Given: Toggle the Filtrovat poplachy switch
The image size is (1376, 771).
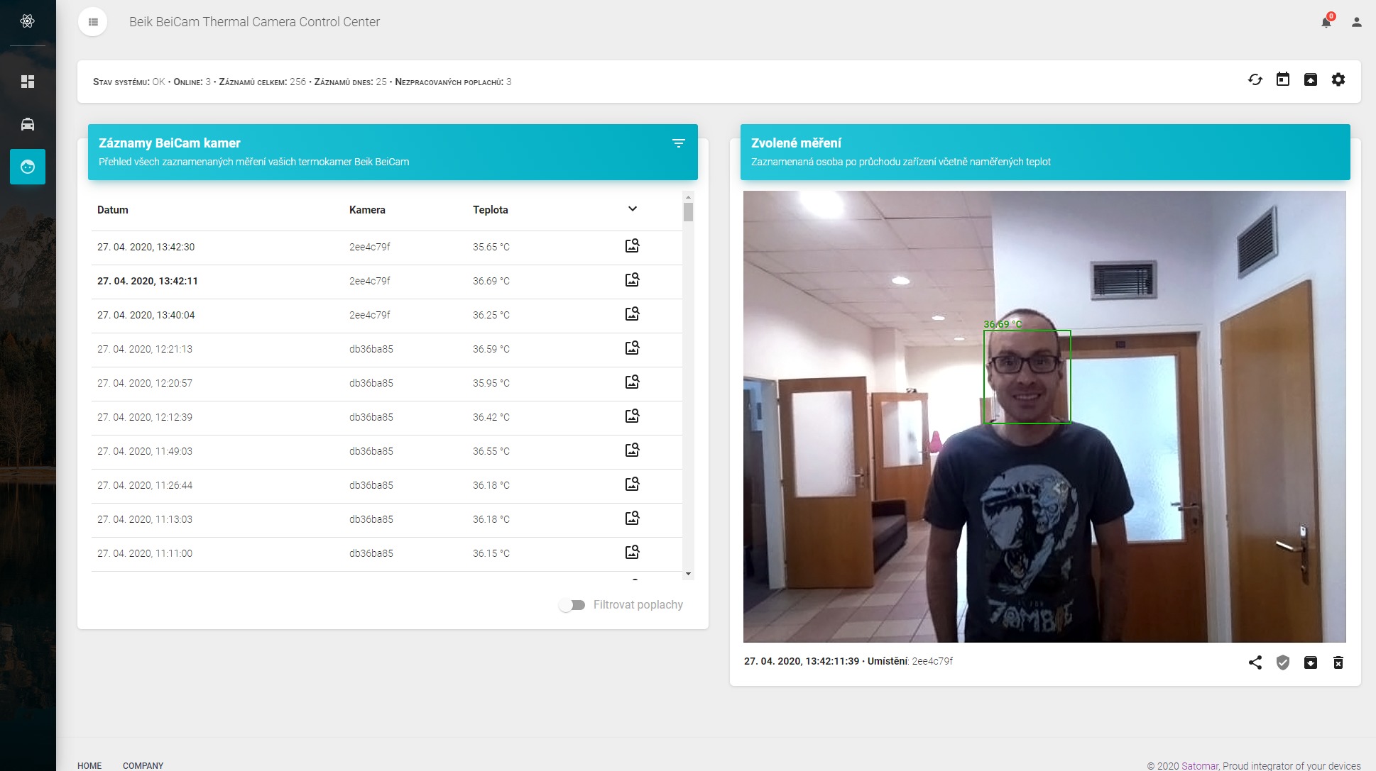Looking at the screenshot, I should point(572,605).
